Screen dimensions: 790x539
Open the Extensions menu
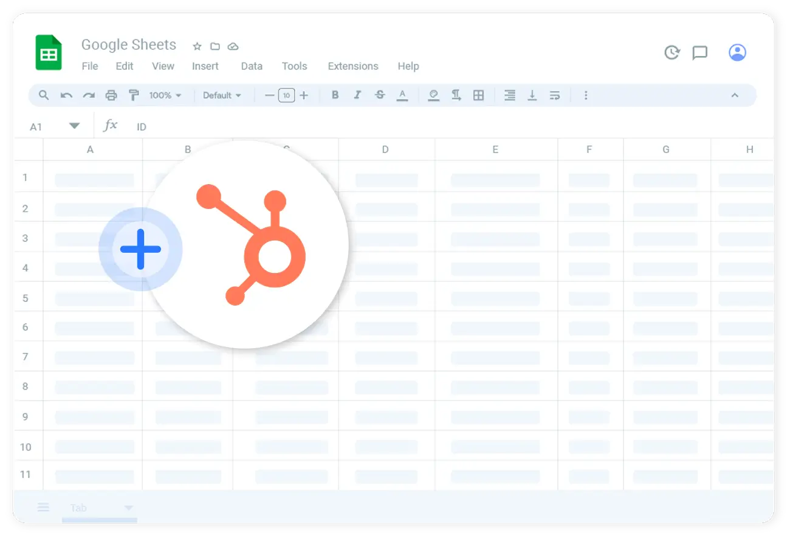[353, 66]
